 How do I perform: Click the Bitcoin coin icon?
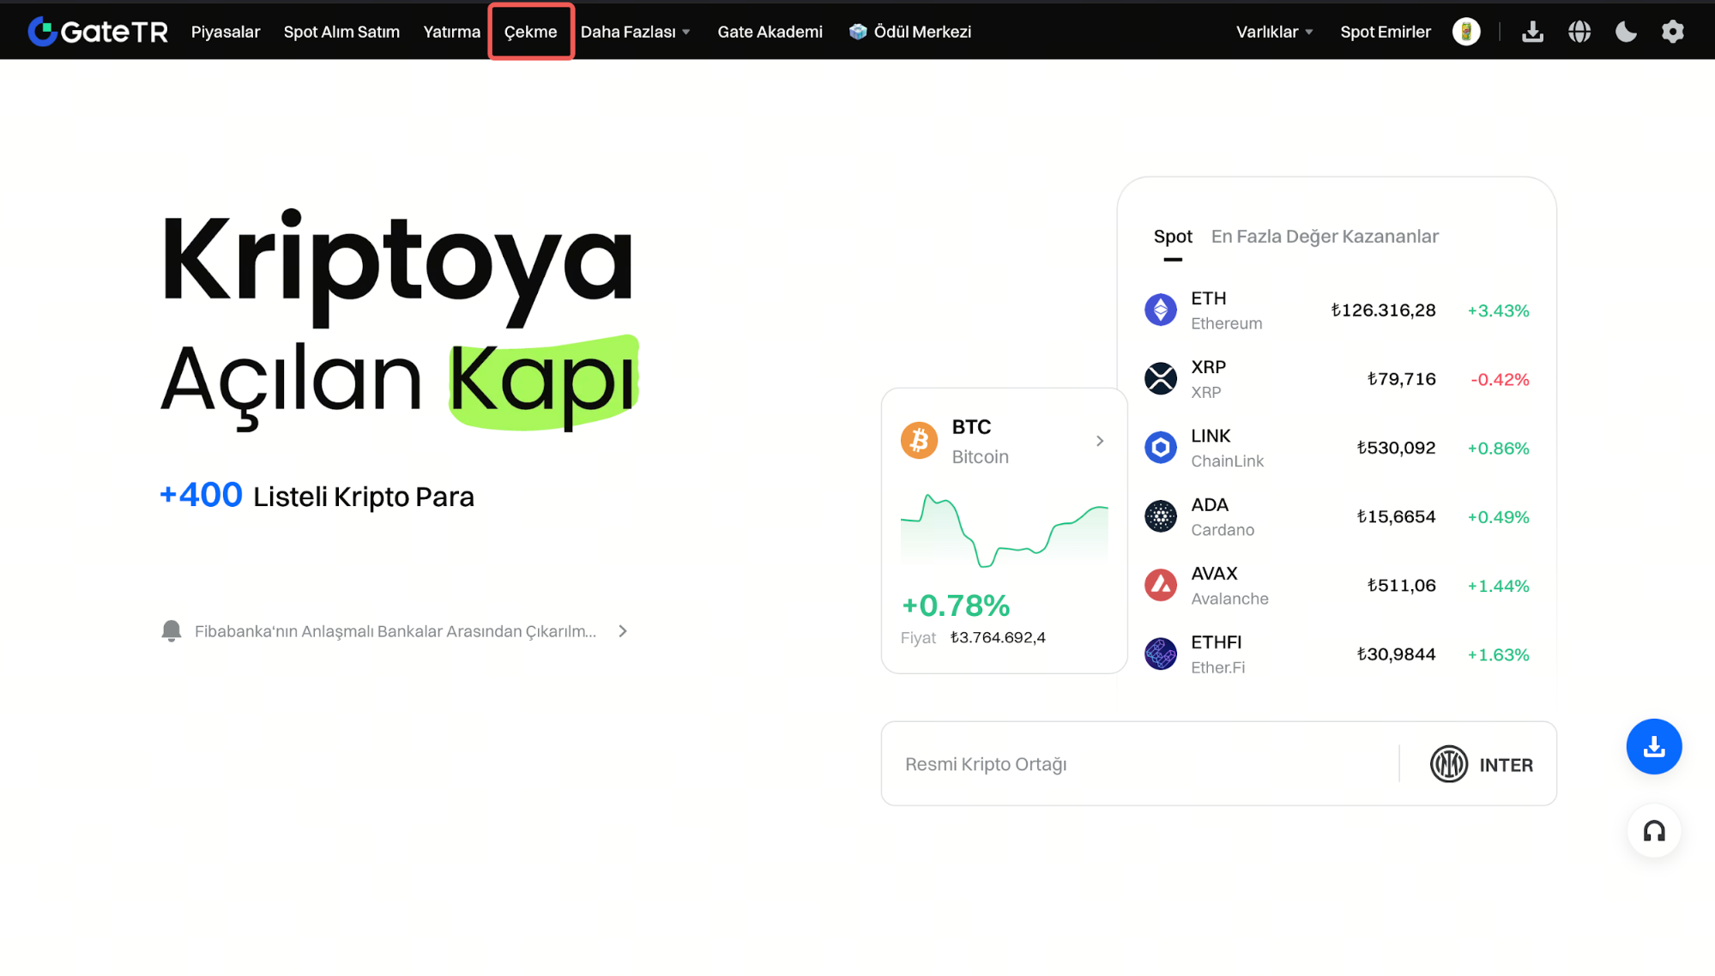919,441
